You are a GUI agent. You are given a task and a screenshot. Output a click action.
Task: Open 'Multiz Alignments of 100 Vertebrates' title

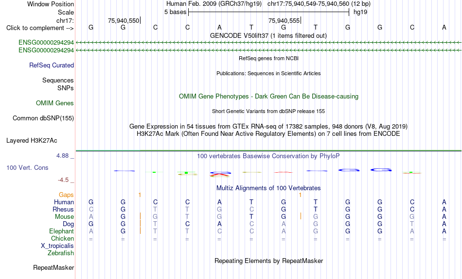click(268, 188)
